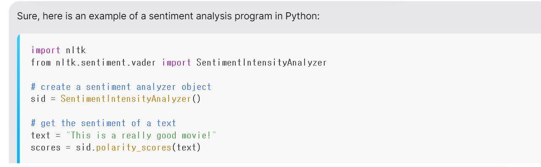The image size is (541, 167).
Task: Click the orange "polarity_scores" method name
Action: click(x=134, y=148)
